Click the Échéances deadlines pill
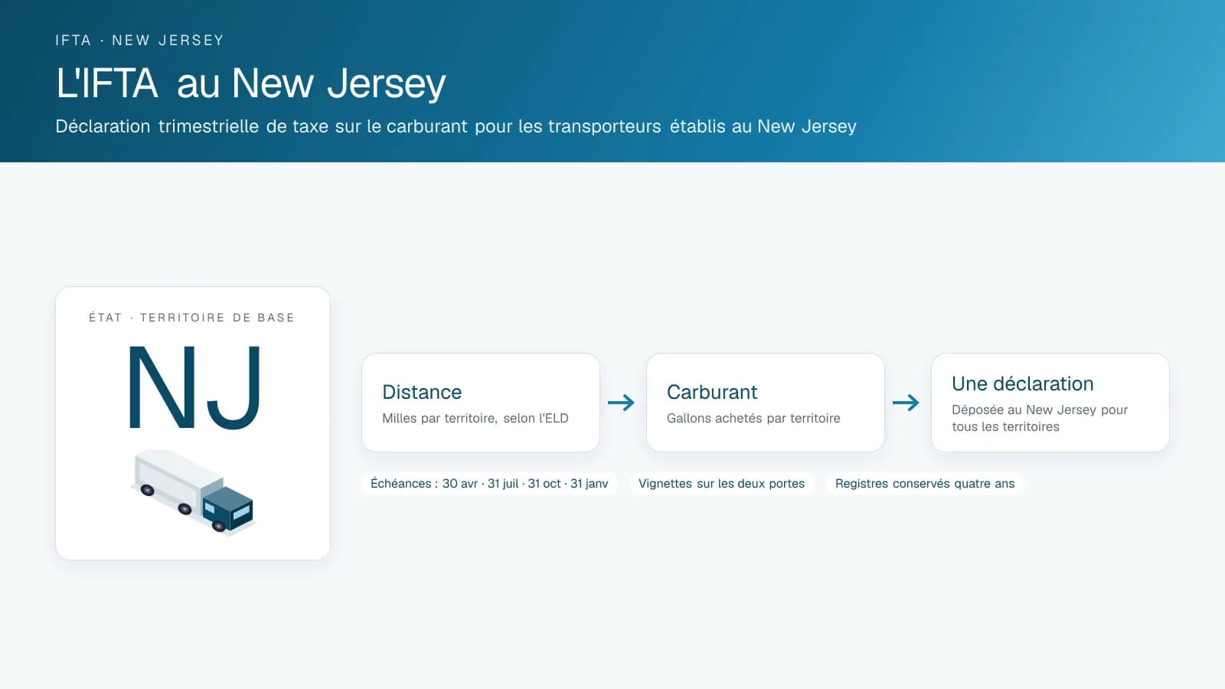1225x689 pixels. pyautogui.click(x=489, y=484)
